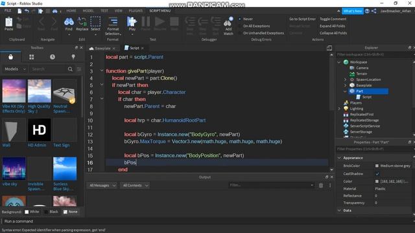Expand the SpawnLocation node

[345, 80]
